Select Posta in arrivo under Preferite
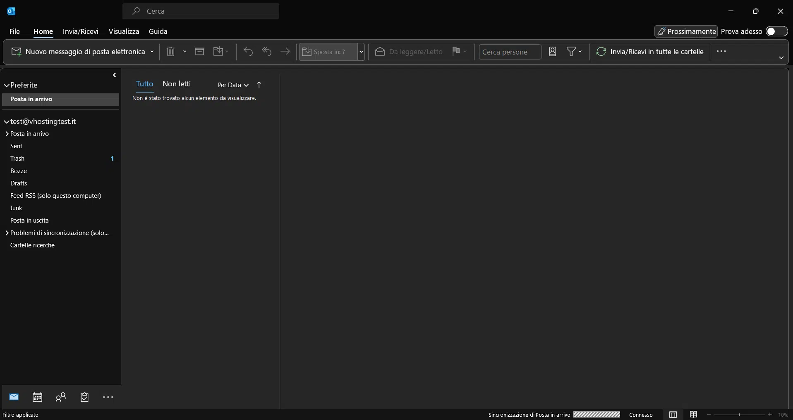This screenshot has width=793, height=420. click(x=60, y=99)
